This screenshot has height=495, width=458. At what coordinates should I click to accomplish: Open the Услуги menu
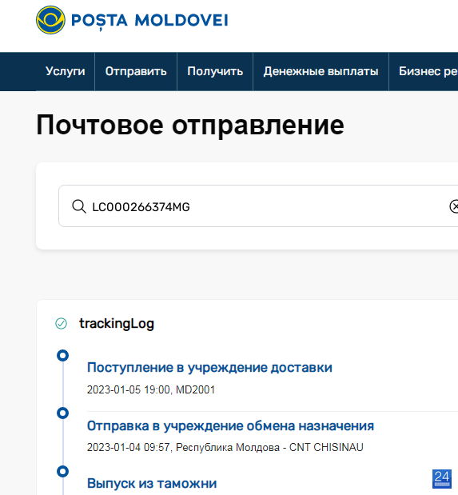(x=66, y=71)
